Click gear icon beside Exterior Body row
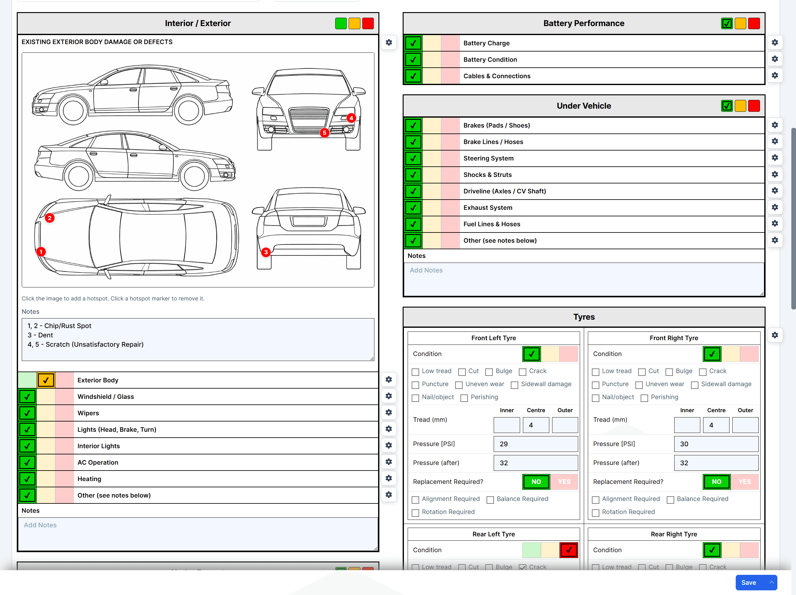The image size is (796, 595). pyautogui.click(x=389, y=379)
